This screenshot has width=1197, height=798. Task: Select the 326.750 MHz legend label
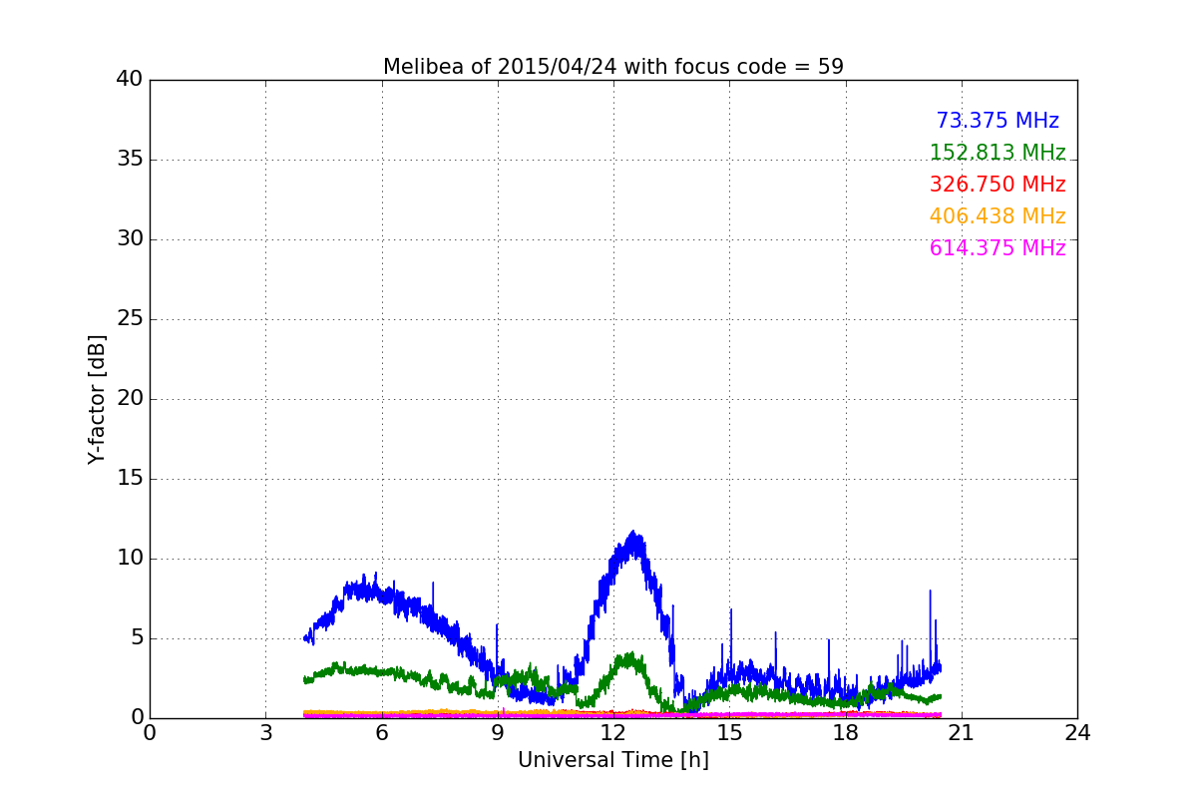[997, 185]
